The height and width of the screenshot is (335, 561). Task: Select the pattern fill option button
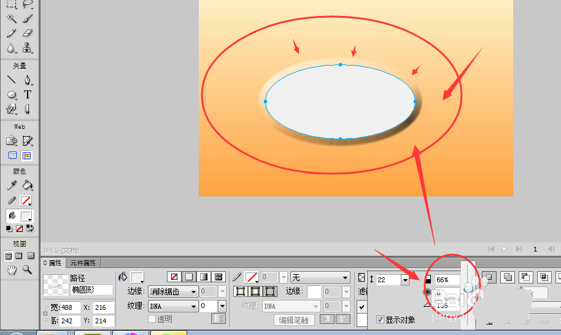[219, 277]
